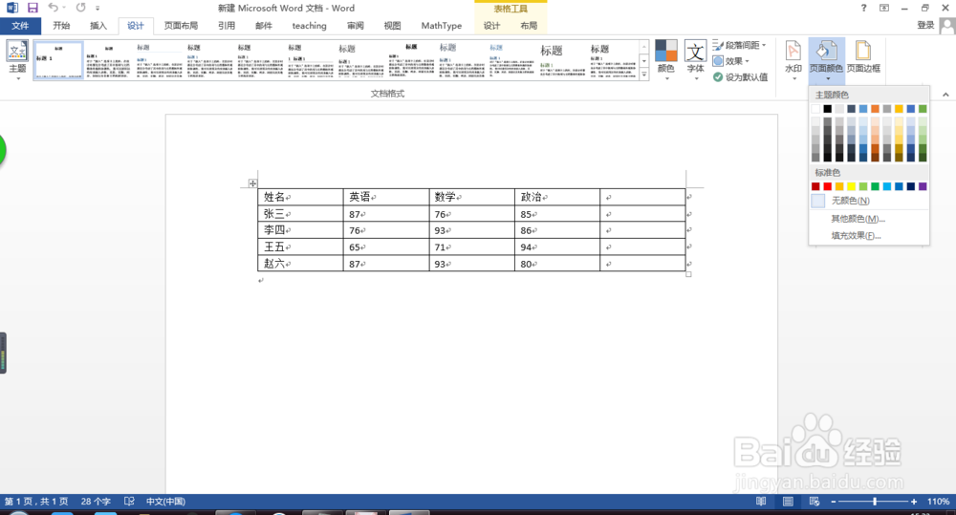This screenshot has height=515, width=956.
Task: Open Table Tools Design (设计) tab
Action: tap(492, 26)
